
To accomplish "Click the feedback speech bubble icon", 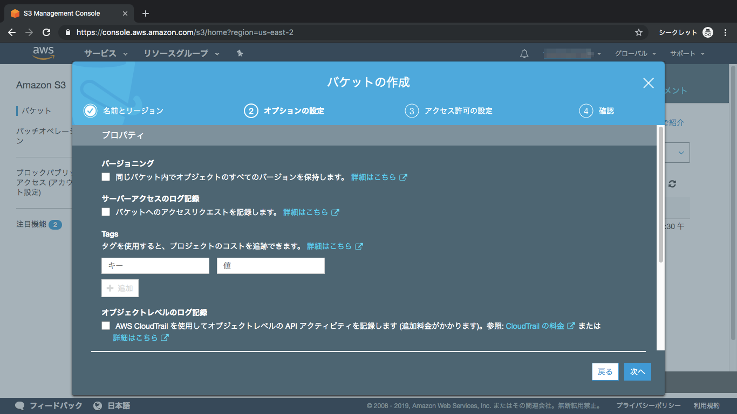I will point(20,406).
